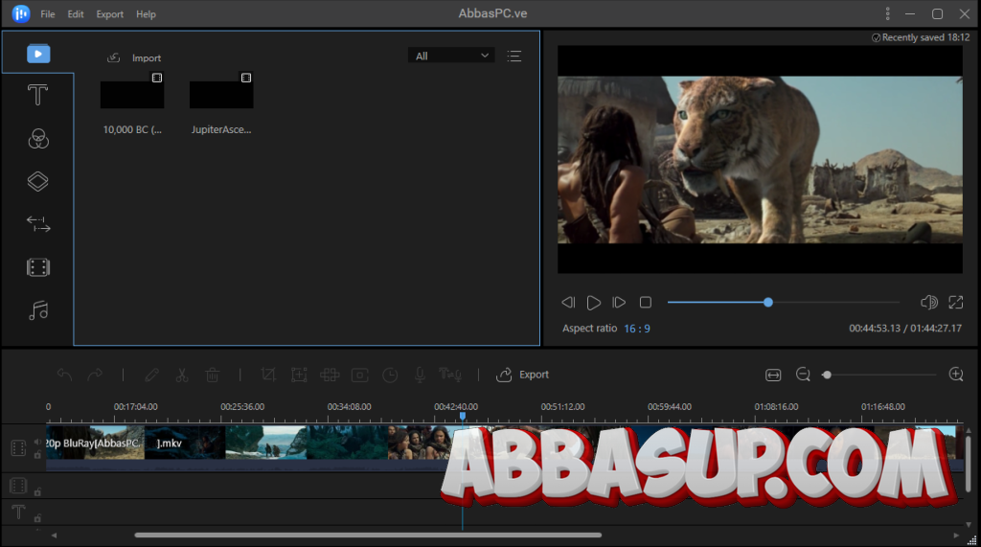
Task: Click the 00:17:04.00 ruler mark
Action: point(136,407)
